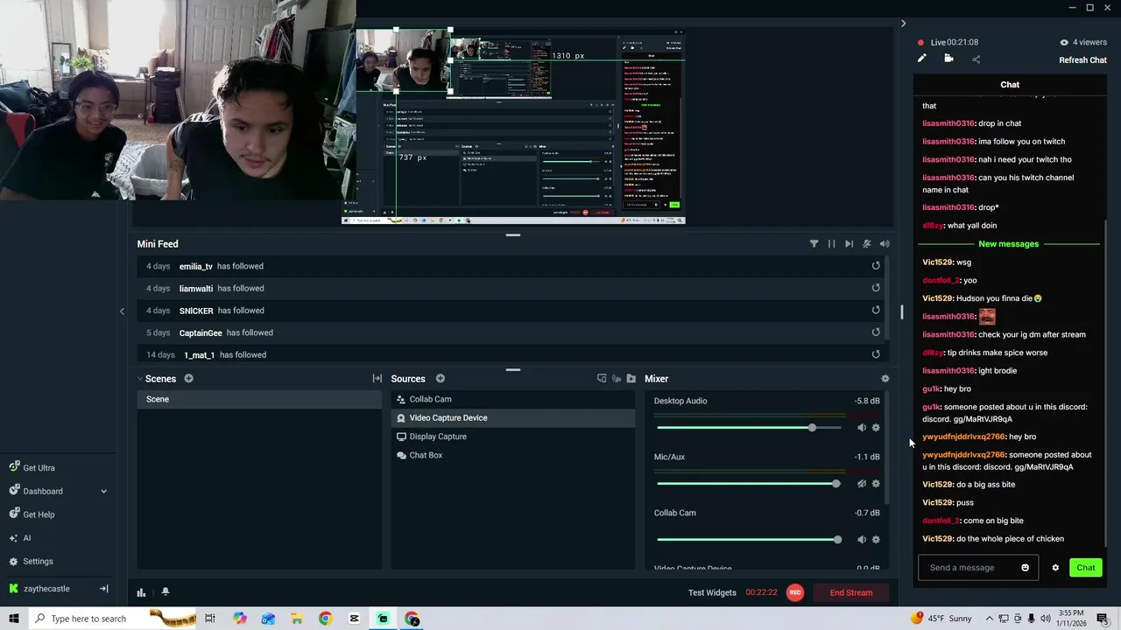Click the video icon beside the edit pencil
The image size is (1121, 630).
pos(948,59)
